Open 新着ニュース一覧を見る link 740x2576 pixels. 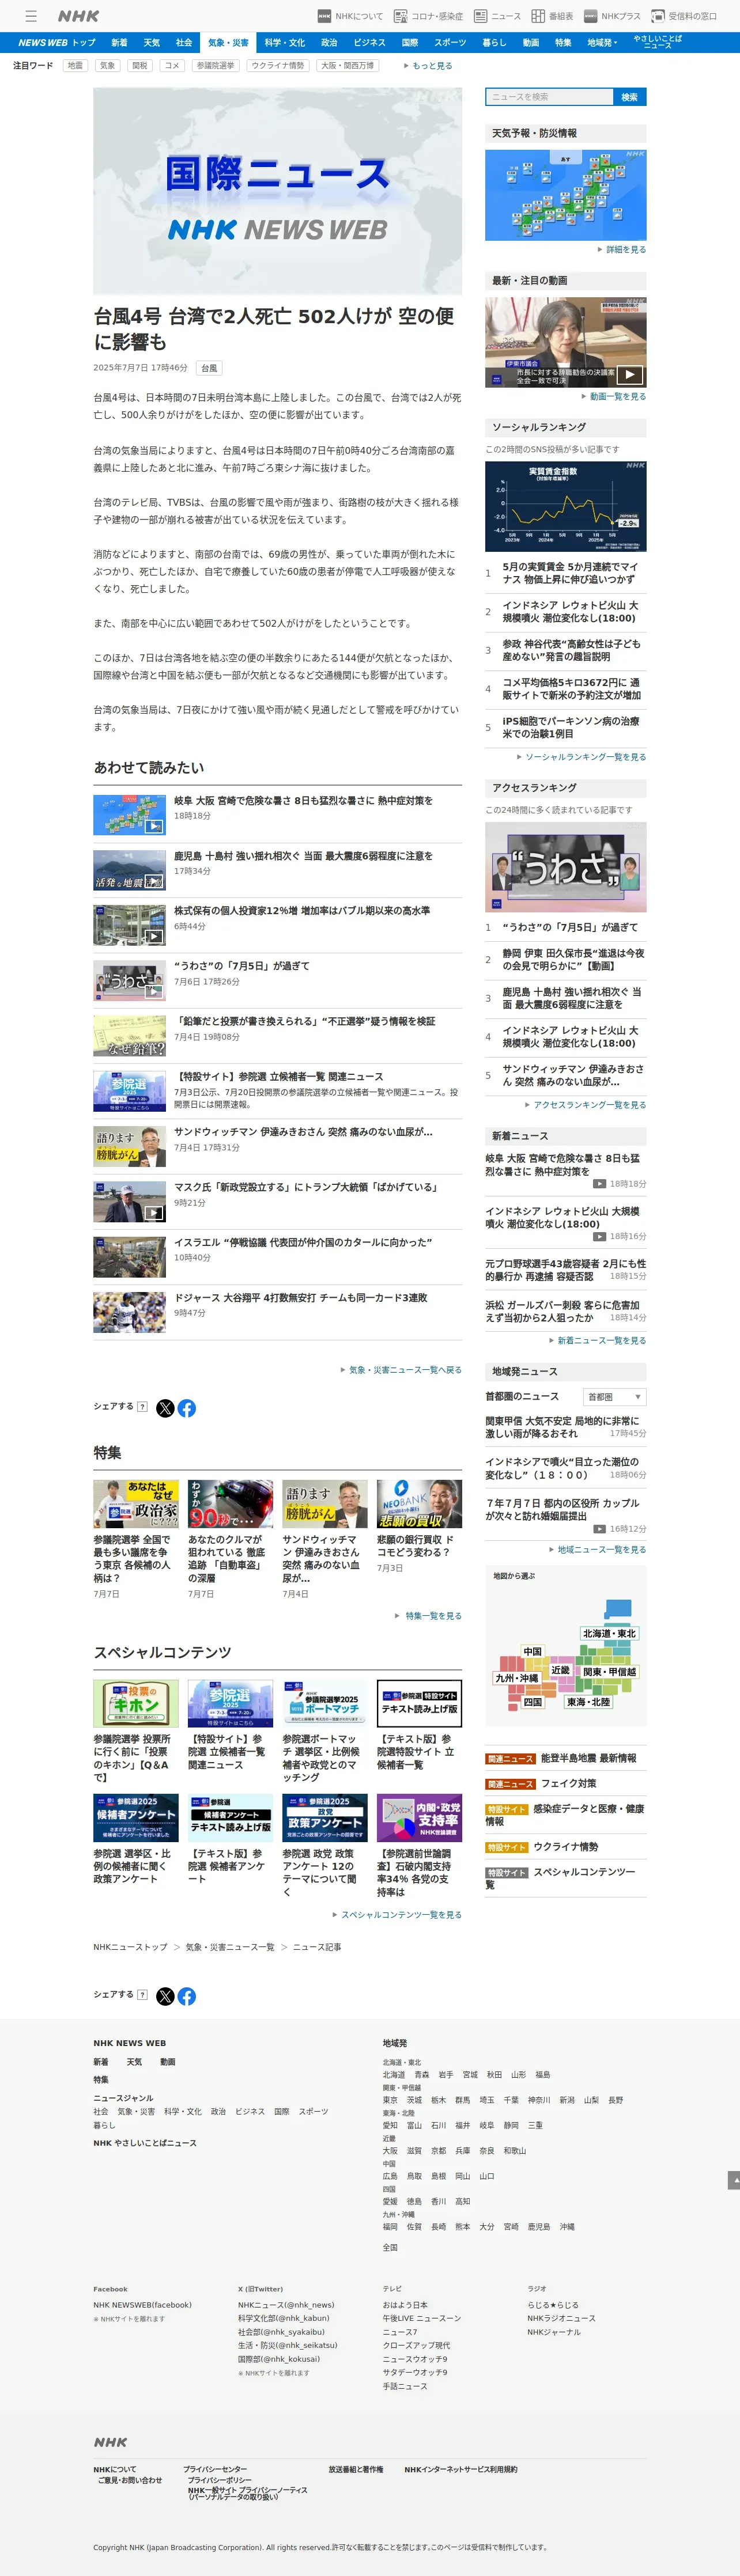tap(598, 1340)
